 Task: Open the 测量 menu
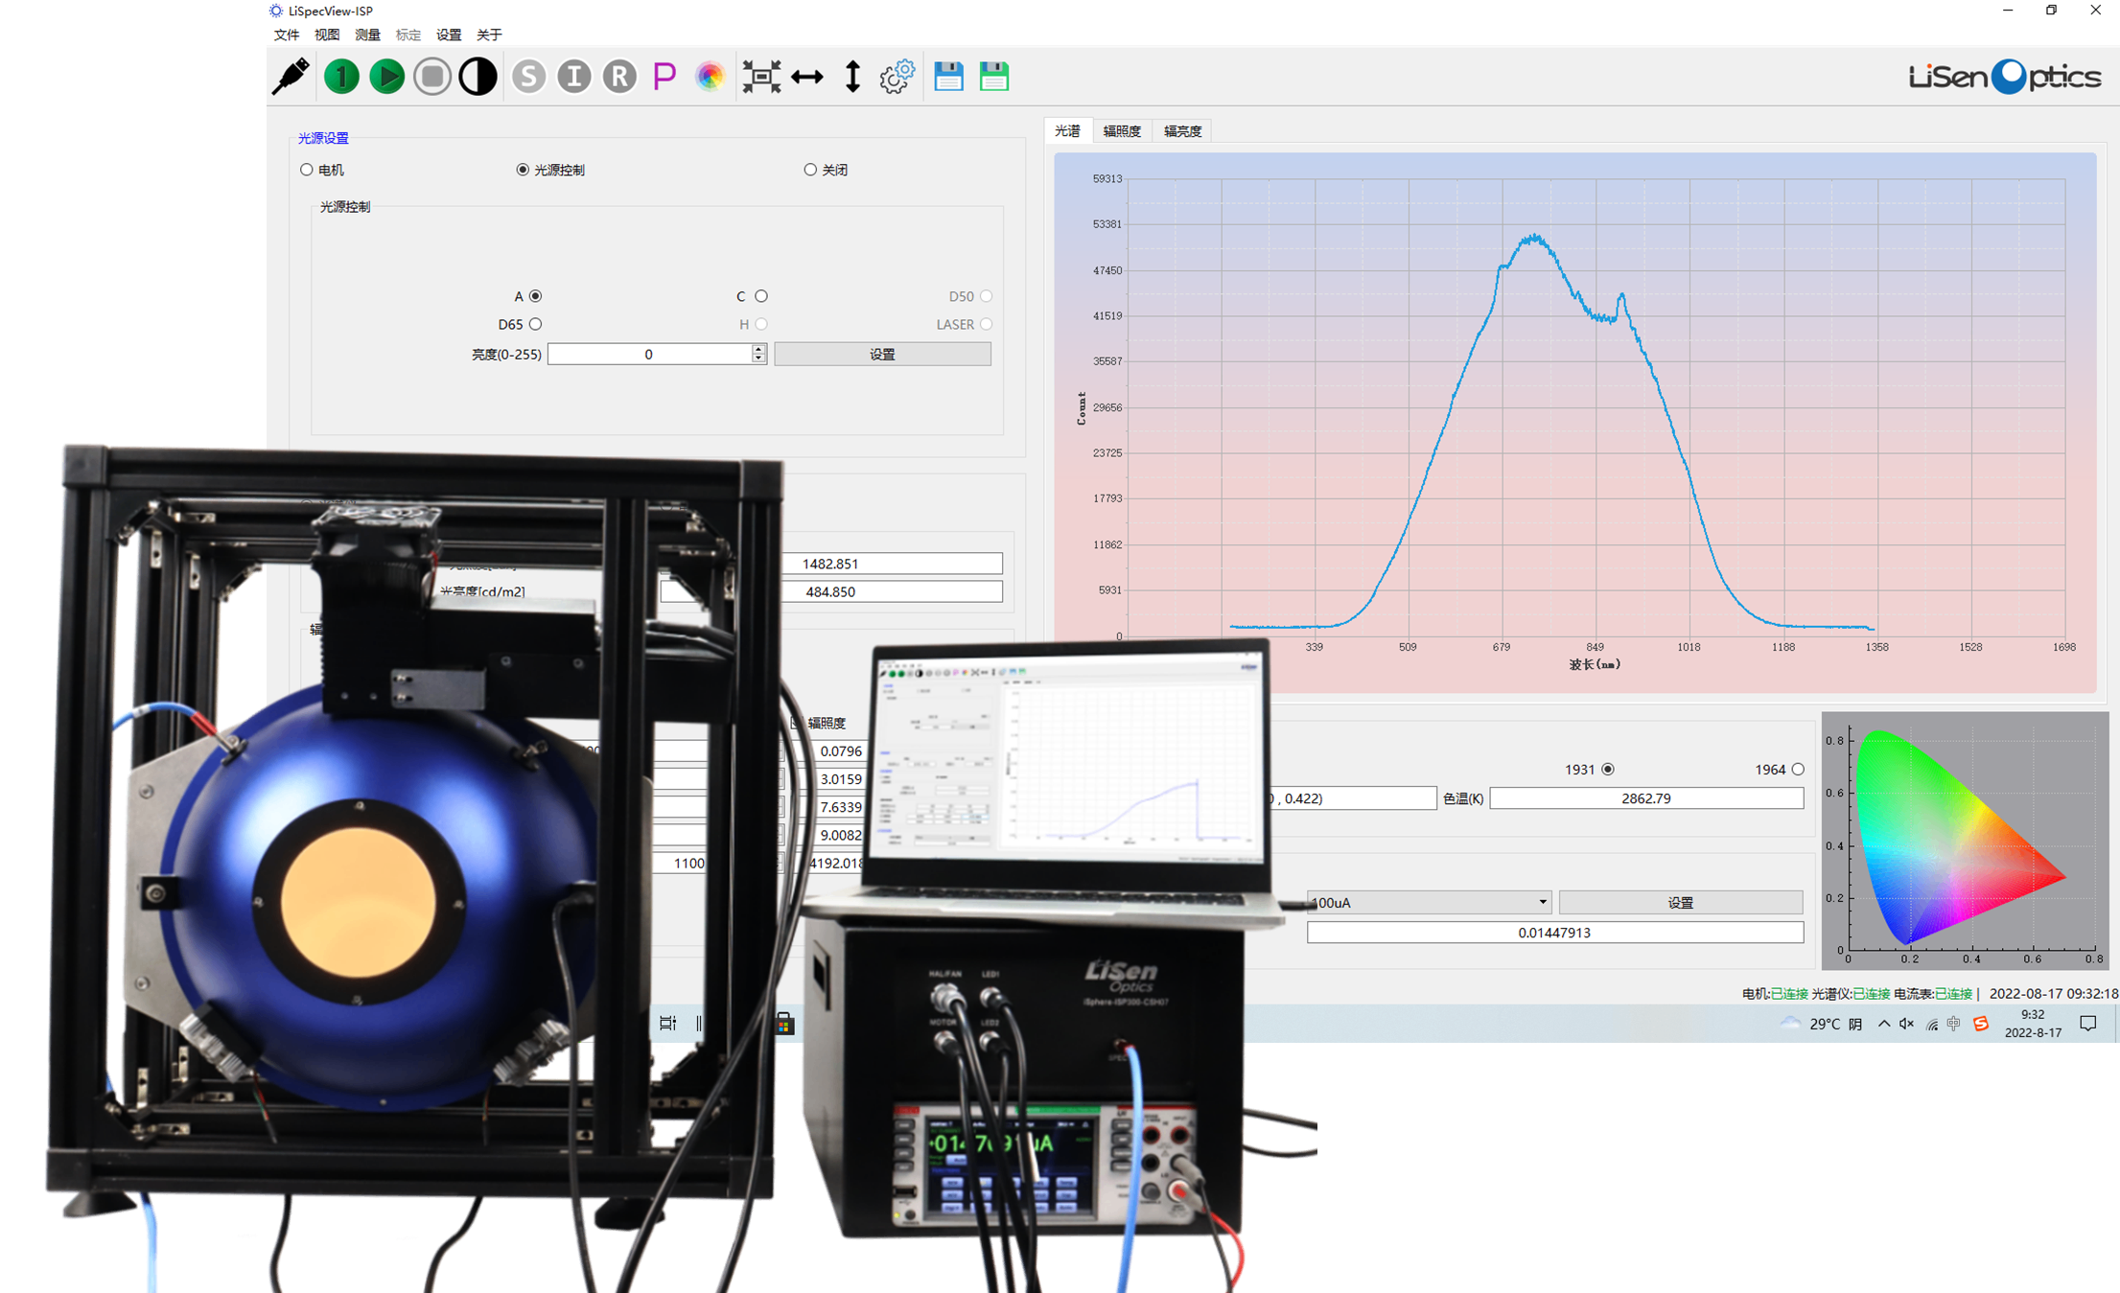pos(367,35)
